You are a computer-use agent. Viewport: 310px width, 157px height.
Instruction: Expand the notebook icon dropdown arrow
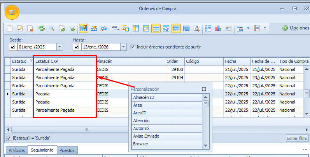coord(265,28)
